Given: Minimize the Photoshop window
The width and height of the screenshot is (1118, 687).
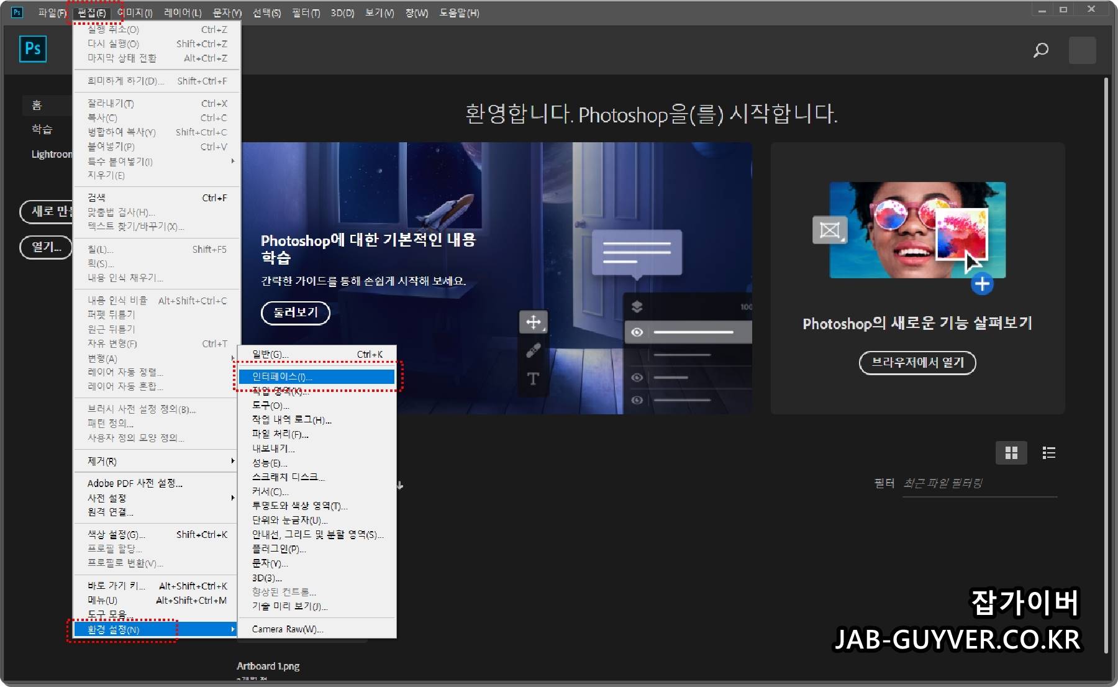Looking at the screenshot, I should 1042,10.
